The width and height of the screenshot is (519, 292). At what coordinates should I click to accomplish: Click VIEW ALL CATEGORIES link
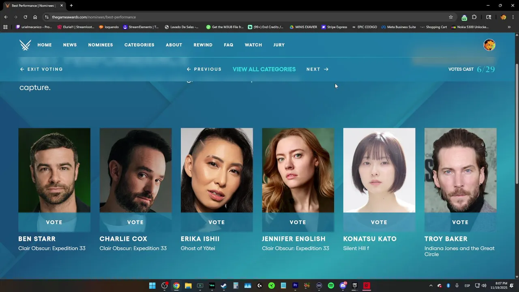coord(264,69)
